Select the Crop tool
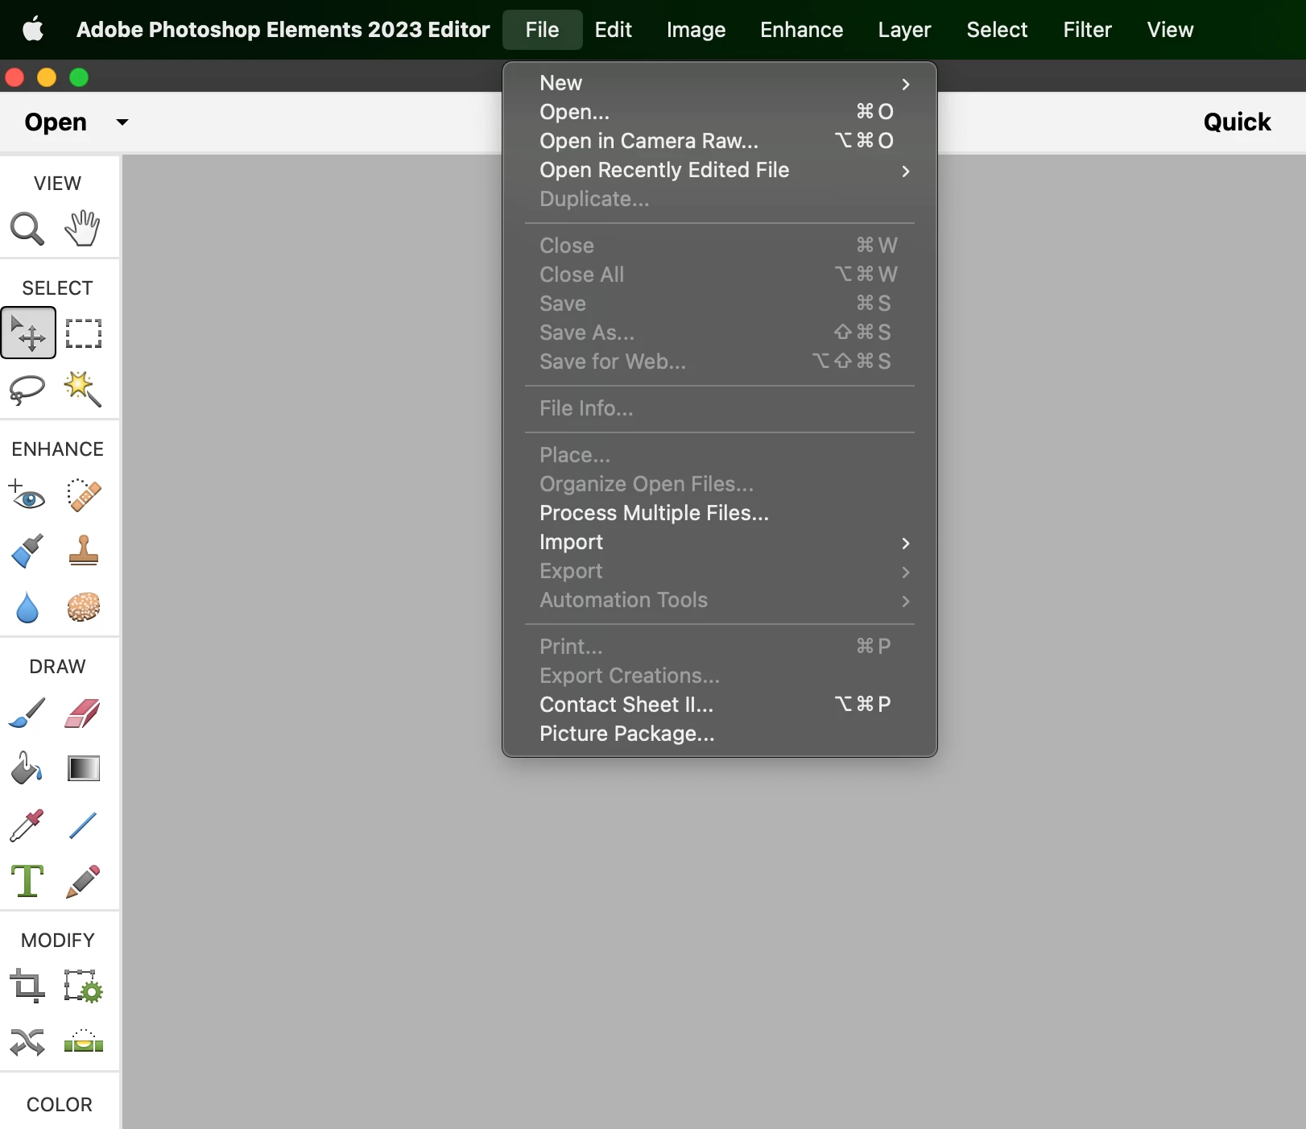The height and width of the screenshot is (1129, 1306). tap(27, 986)
